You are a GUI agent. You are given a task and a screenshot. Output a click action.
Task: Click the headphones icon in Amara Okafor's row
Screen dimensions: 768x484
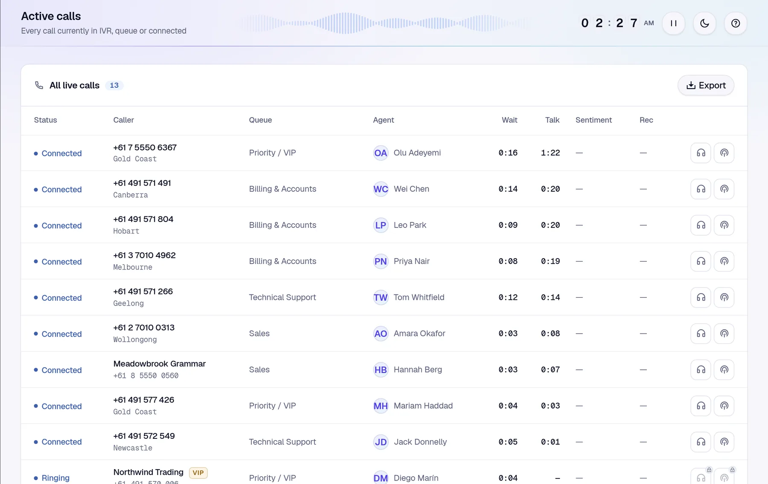point(701,334)
